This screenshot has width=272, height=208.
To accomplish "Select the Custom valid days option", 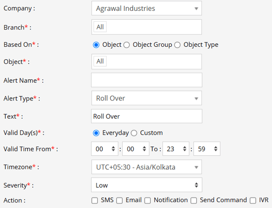I will click(134, 133).
